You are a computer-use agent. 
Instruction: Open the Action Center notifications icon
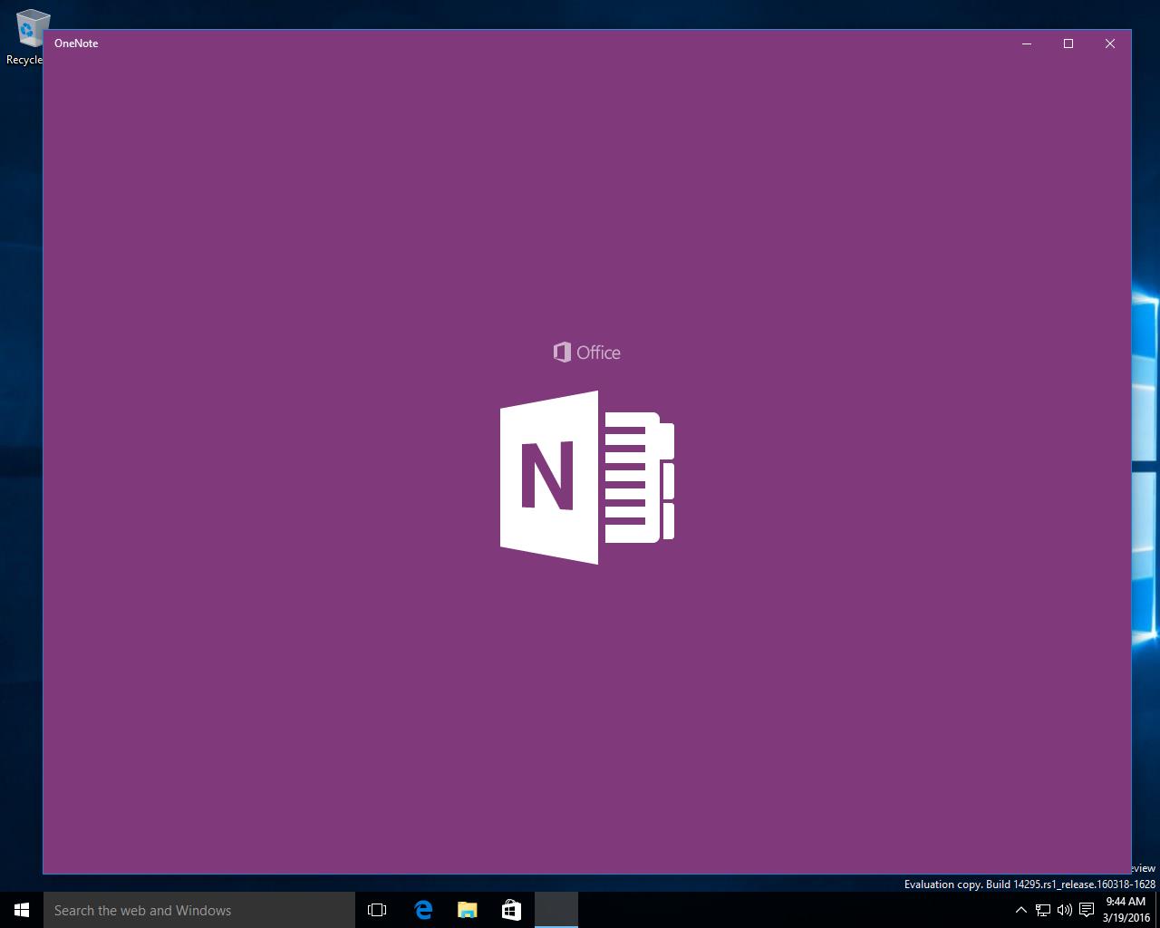pyautogui.click(x=1087, y=910)
